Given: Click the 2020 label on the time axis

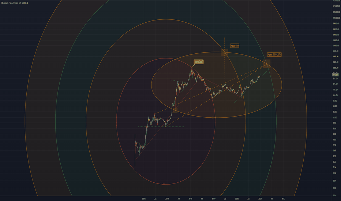Looking at the screenshot, I should pos(237,198).
